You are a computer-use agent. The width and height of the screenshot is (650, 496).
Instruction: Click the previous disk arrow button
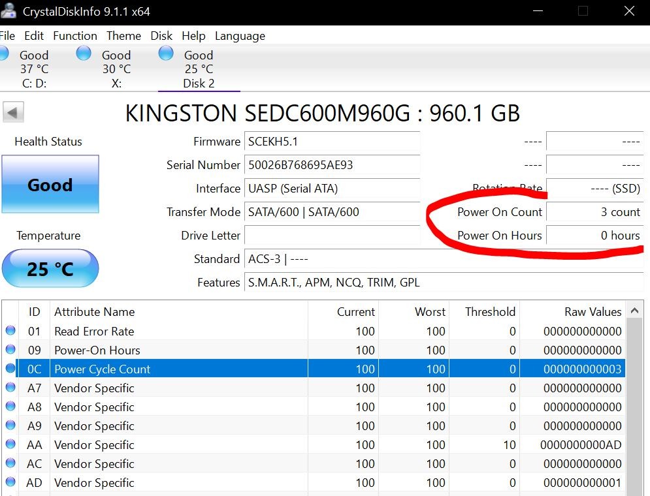(x=13, y=112)
